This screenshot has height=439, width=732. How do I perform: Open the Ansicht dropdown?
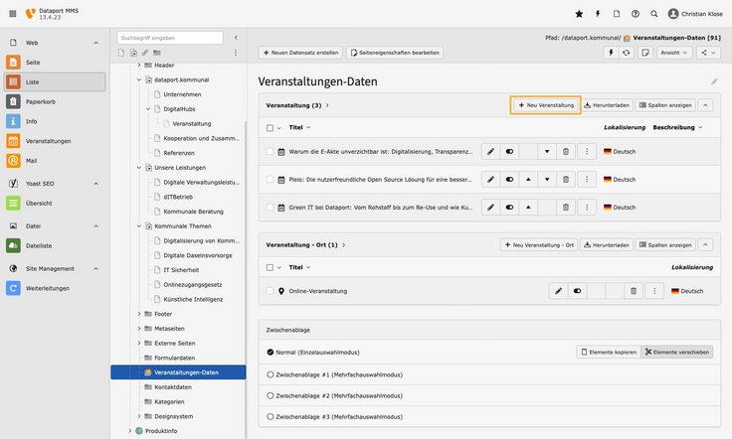[x=673, y=52]
